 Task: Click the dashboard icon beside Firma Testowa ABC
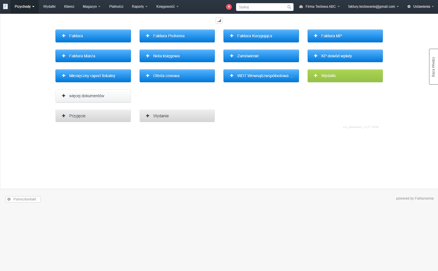pyautogui.click(x=301, y=7)
